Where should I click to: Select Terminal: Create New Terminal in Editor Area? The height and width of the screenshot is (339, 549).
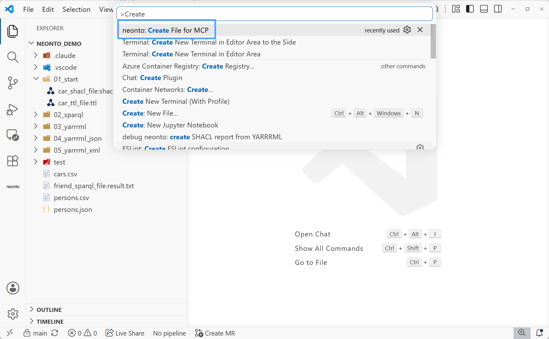pyautogui.click(x=274, y=54)
